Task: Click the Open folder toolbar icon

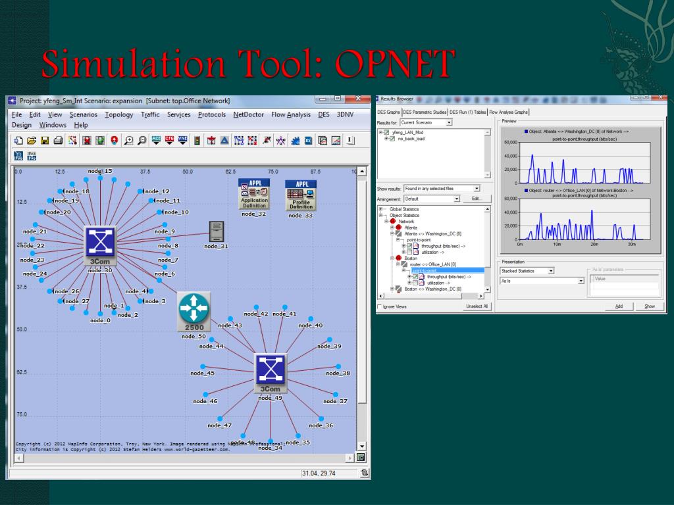Action: coord(32,141)
